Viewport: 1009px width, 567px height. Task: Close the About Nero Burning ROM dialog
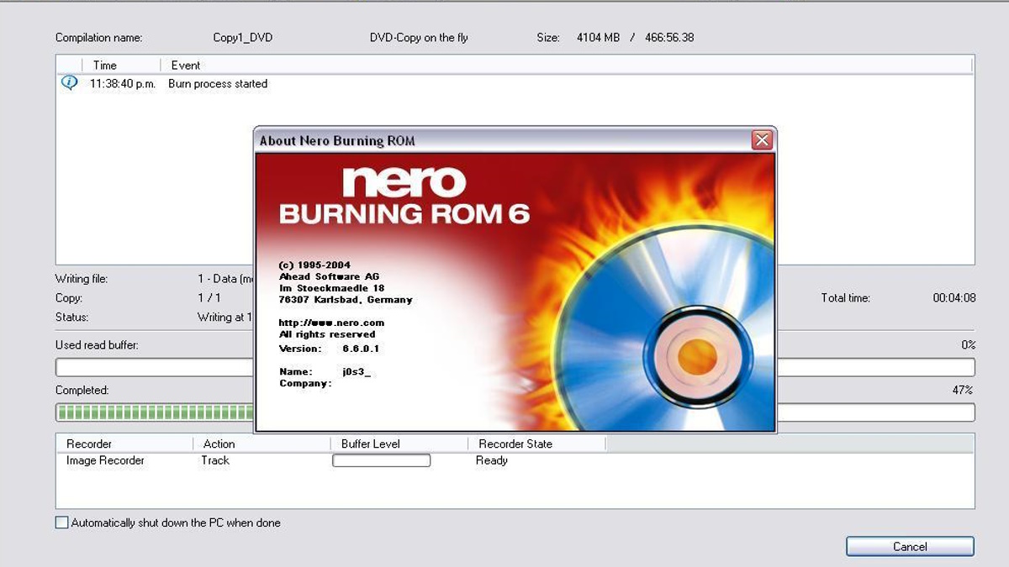pos(762,140)
